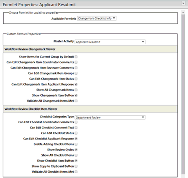This screenshot has width=188, height=178.
Task: Open the Available Formlets dropdown
Action: (x=97, y=19)
